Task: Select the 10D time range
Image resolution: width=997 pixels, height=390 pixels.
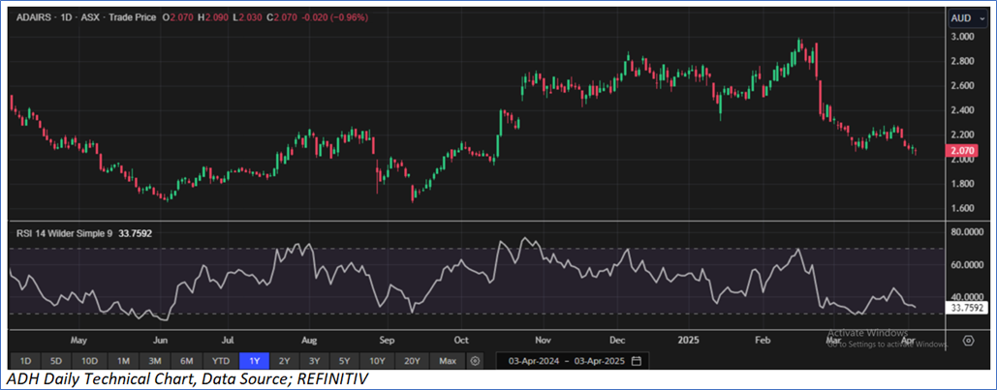Action: tap(90, 361)
